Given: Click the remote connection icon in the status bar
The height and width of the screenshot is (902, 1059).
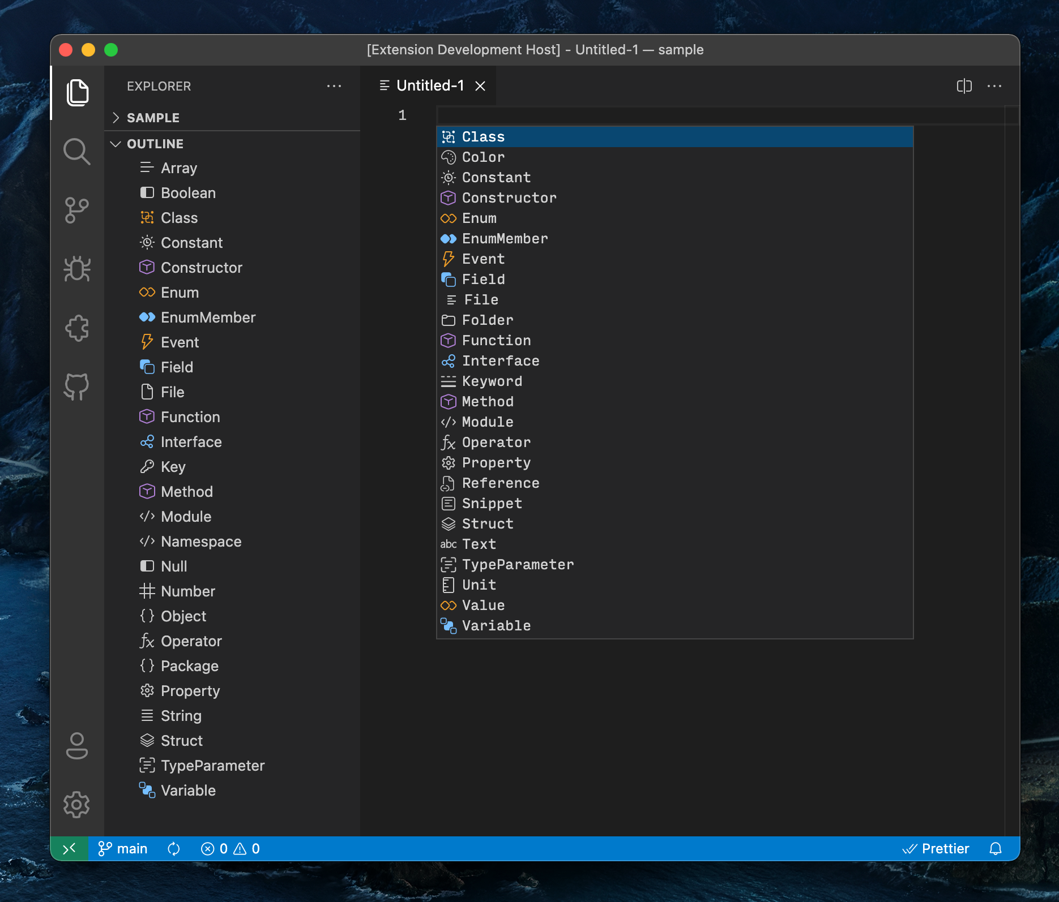Looking at the screenshot, I should click(x=70, y=848).
